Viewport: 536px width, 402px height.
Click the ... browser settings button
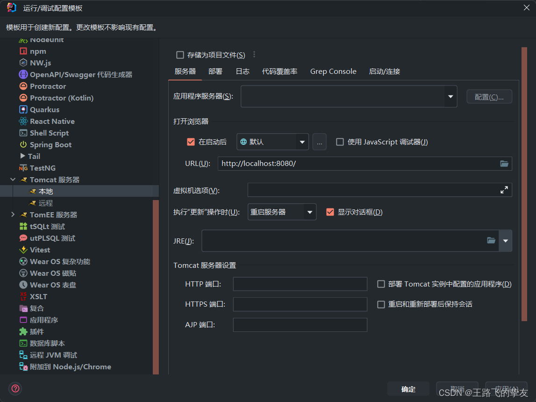point(319,142)
